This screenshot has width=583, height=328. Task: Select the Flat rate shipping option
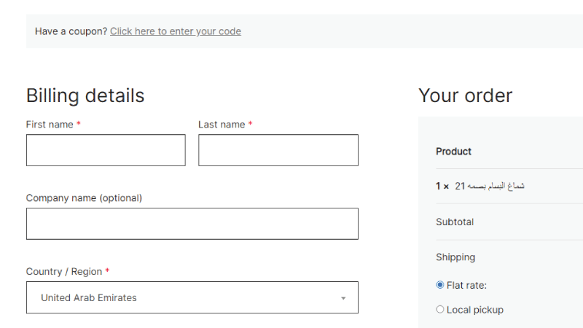click(440, 285)
